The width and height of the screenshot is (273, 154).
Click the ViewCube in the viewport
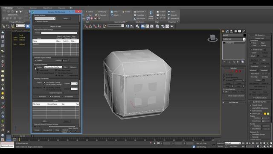point(212,38)
